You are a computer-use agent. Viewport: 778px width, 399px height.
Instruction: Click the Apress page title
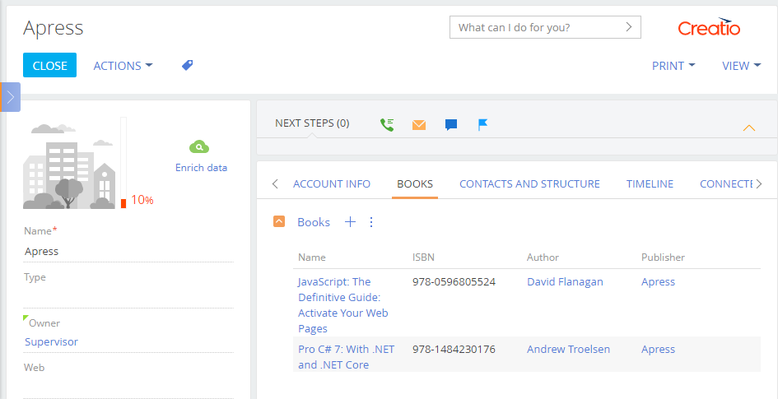[53, 28]
